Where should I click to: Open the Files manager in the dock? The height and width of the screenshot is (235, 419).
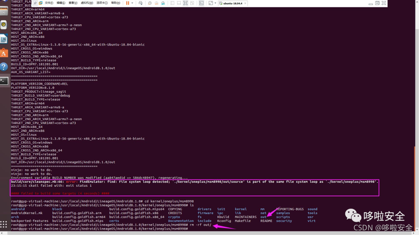click(4, 11)
